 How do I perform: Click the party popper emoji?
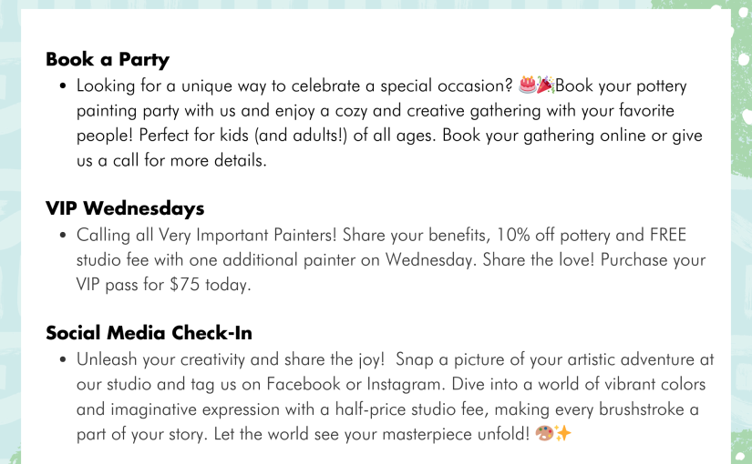click(x=545, y=85)
